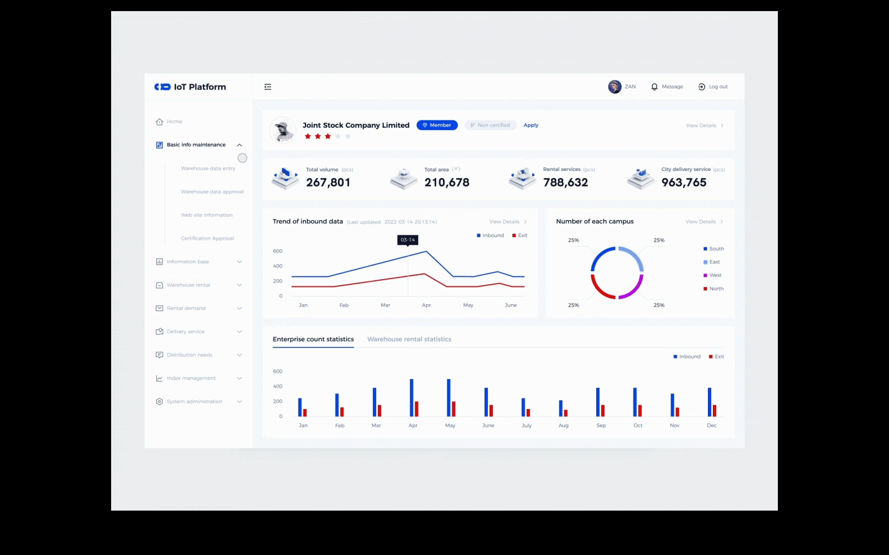Click the Rental services warehouse icon
The height and width of the screenshot is (555, 889).
[x=522, y=178]
